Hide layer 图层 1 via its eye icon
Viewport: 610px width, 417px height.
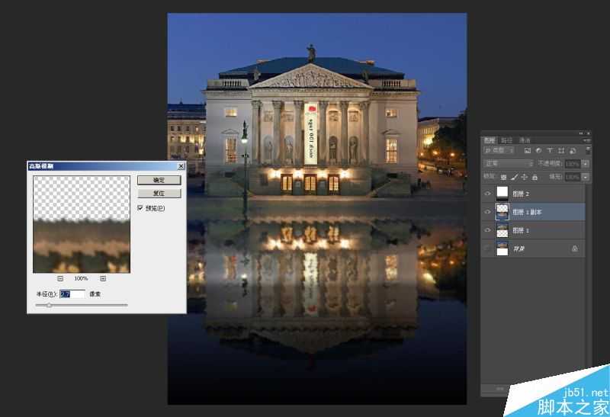488,230
